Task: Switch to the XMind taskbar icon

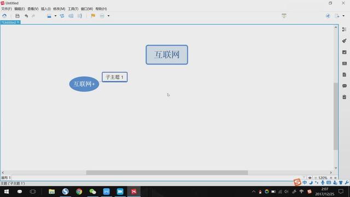Action: click(x=133, y=192)
